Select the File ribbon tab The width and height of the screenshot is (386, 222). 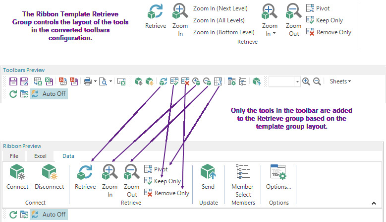(14, 156)
